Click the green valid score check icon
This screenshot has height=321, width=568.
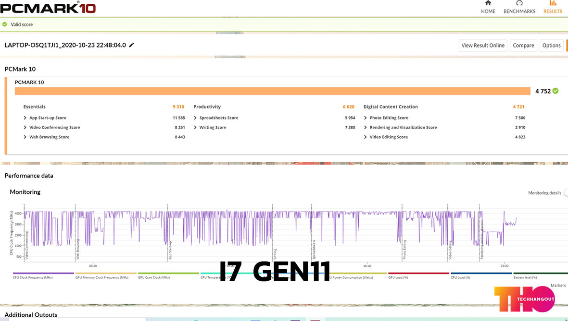pyautogui.click(x=5, y=24)
